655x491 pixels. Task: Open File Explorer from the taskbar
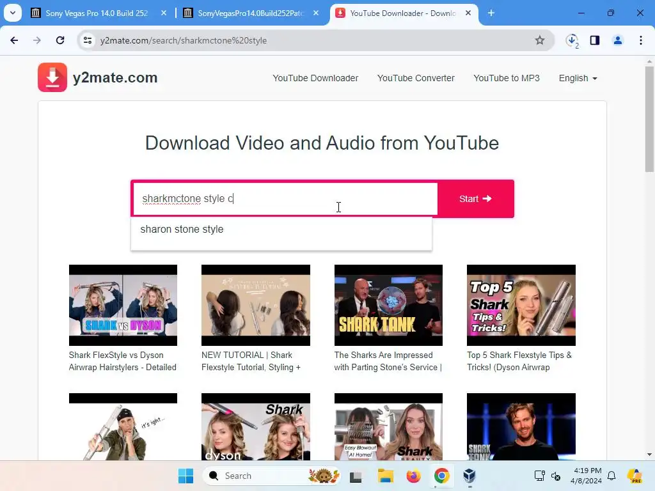pyautogui.click(x=386, y=476)
